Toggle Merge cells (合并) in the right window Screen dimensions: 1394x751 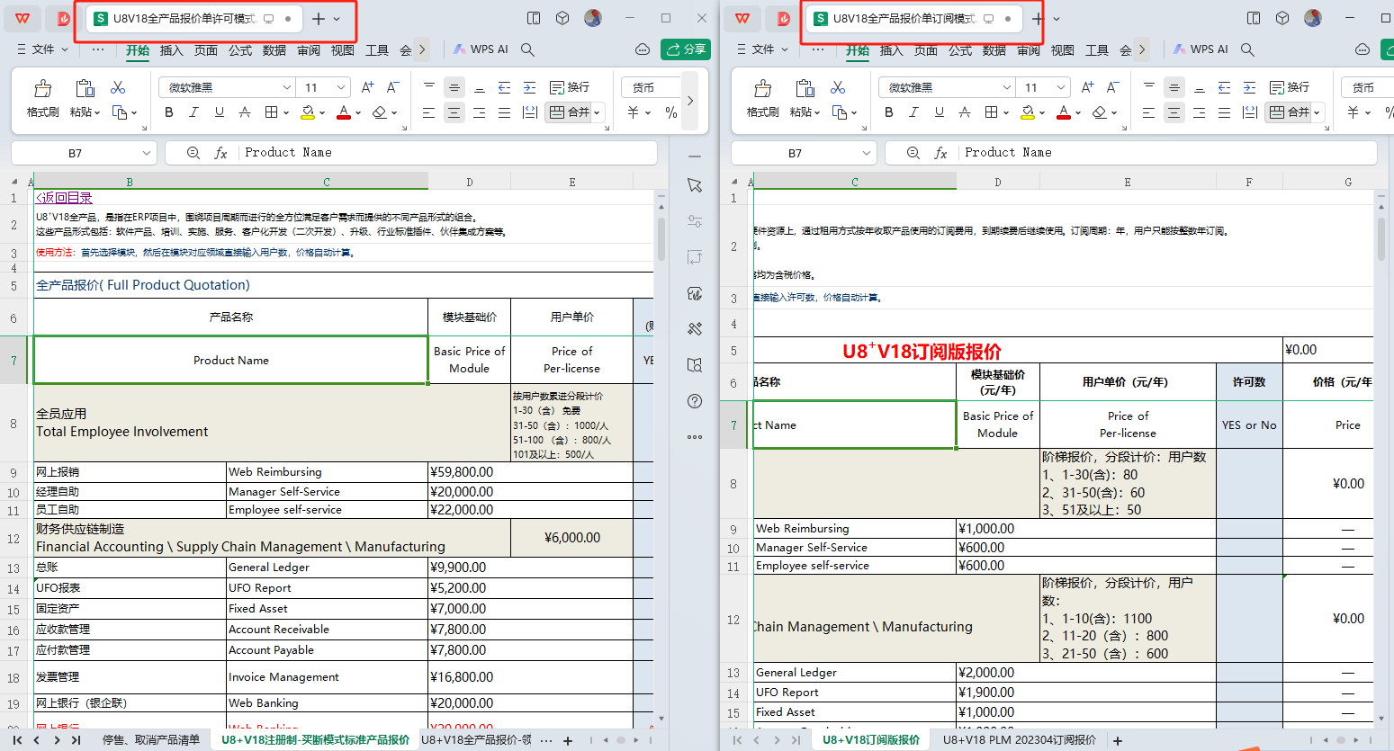coord(1288,112)
